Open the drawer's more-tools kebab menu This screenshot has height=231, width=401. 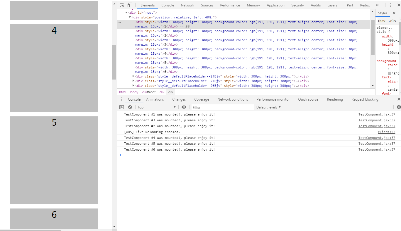coord(122,99)
